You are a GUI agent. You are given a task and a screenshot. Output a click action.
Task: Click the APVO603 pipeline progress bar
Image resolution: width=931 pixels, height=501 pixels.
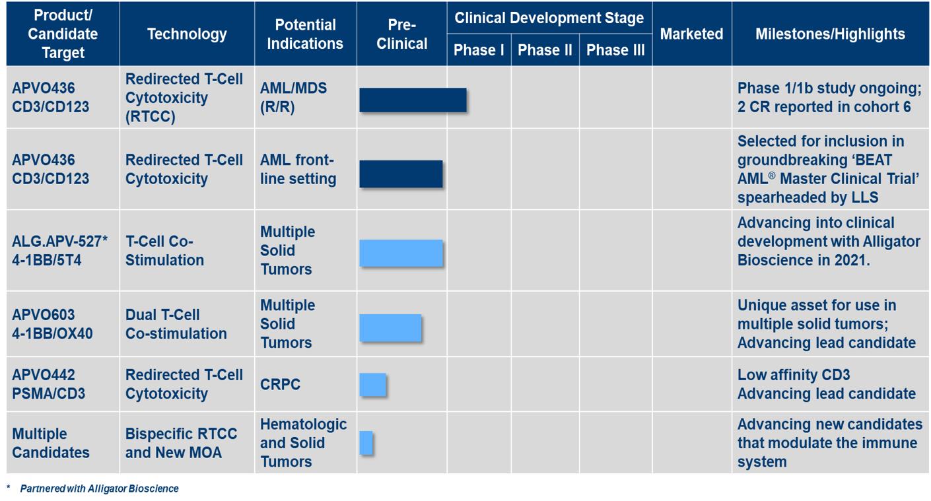tap(390, 327)
